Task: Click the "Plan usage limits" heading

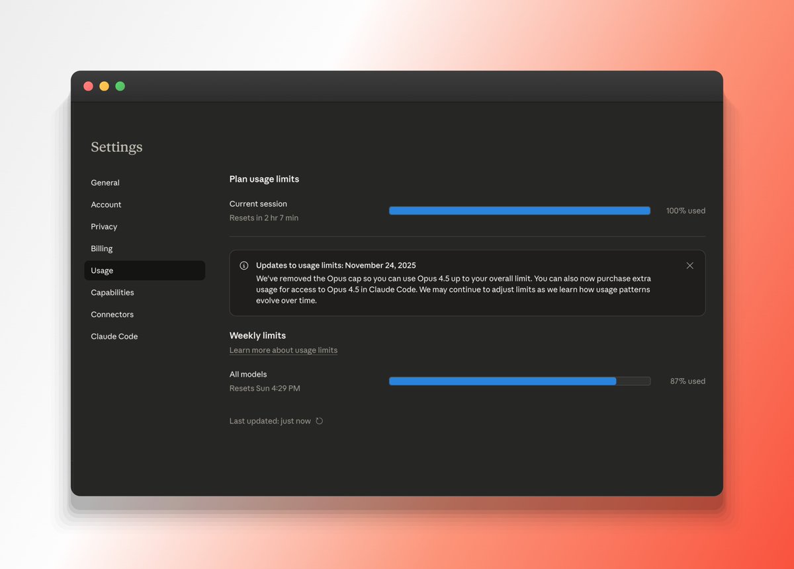Action: pyautogui.click(x=264, y=179)
